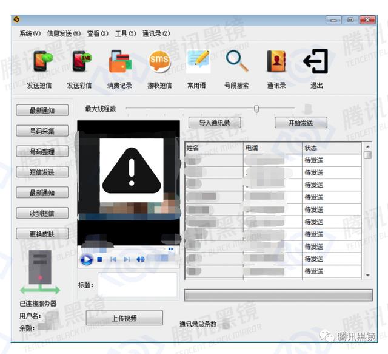Click the video preview warning thumbnail
Viewport: 388px width, 354px height.
click(x=132, y=170)
